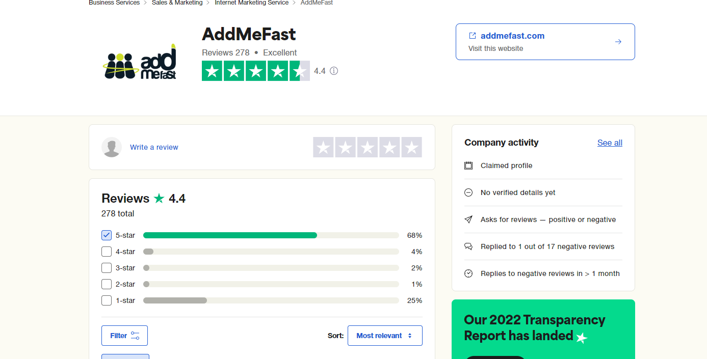Click the 1-star rating distribution bar
The height and width of the screenshot is (359, 707).
(271, 300)
